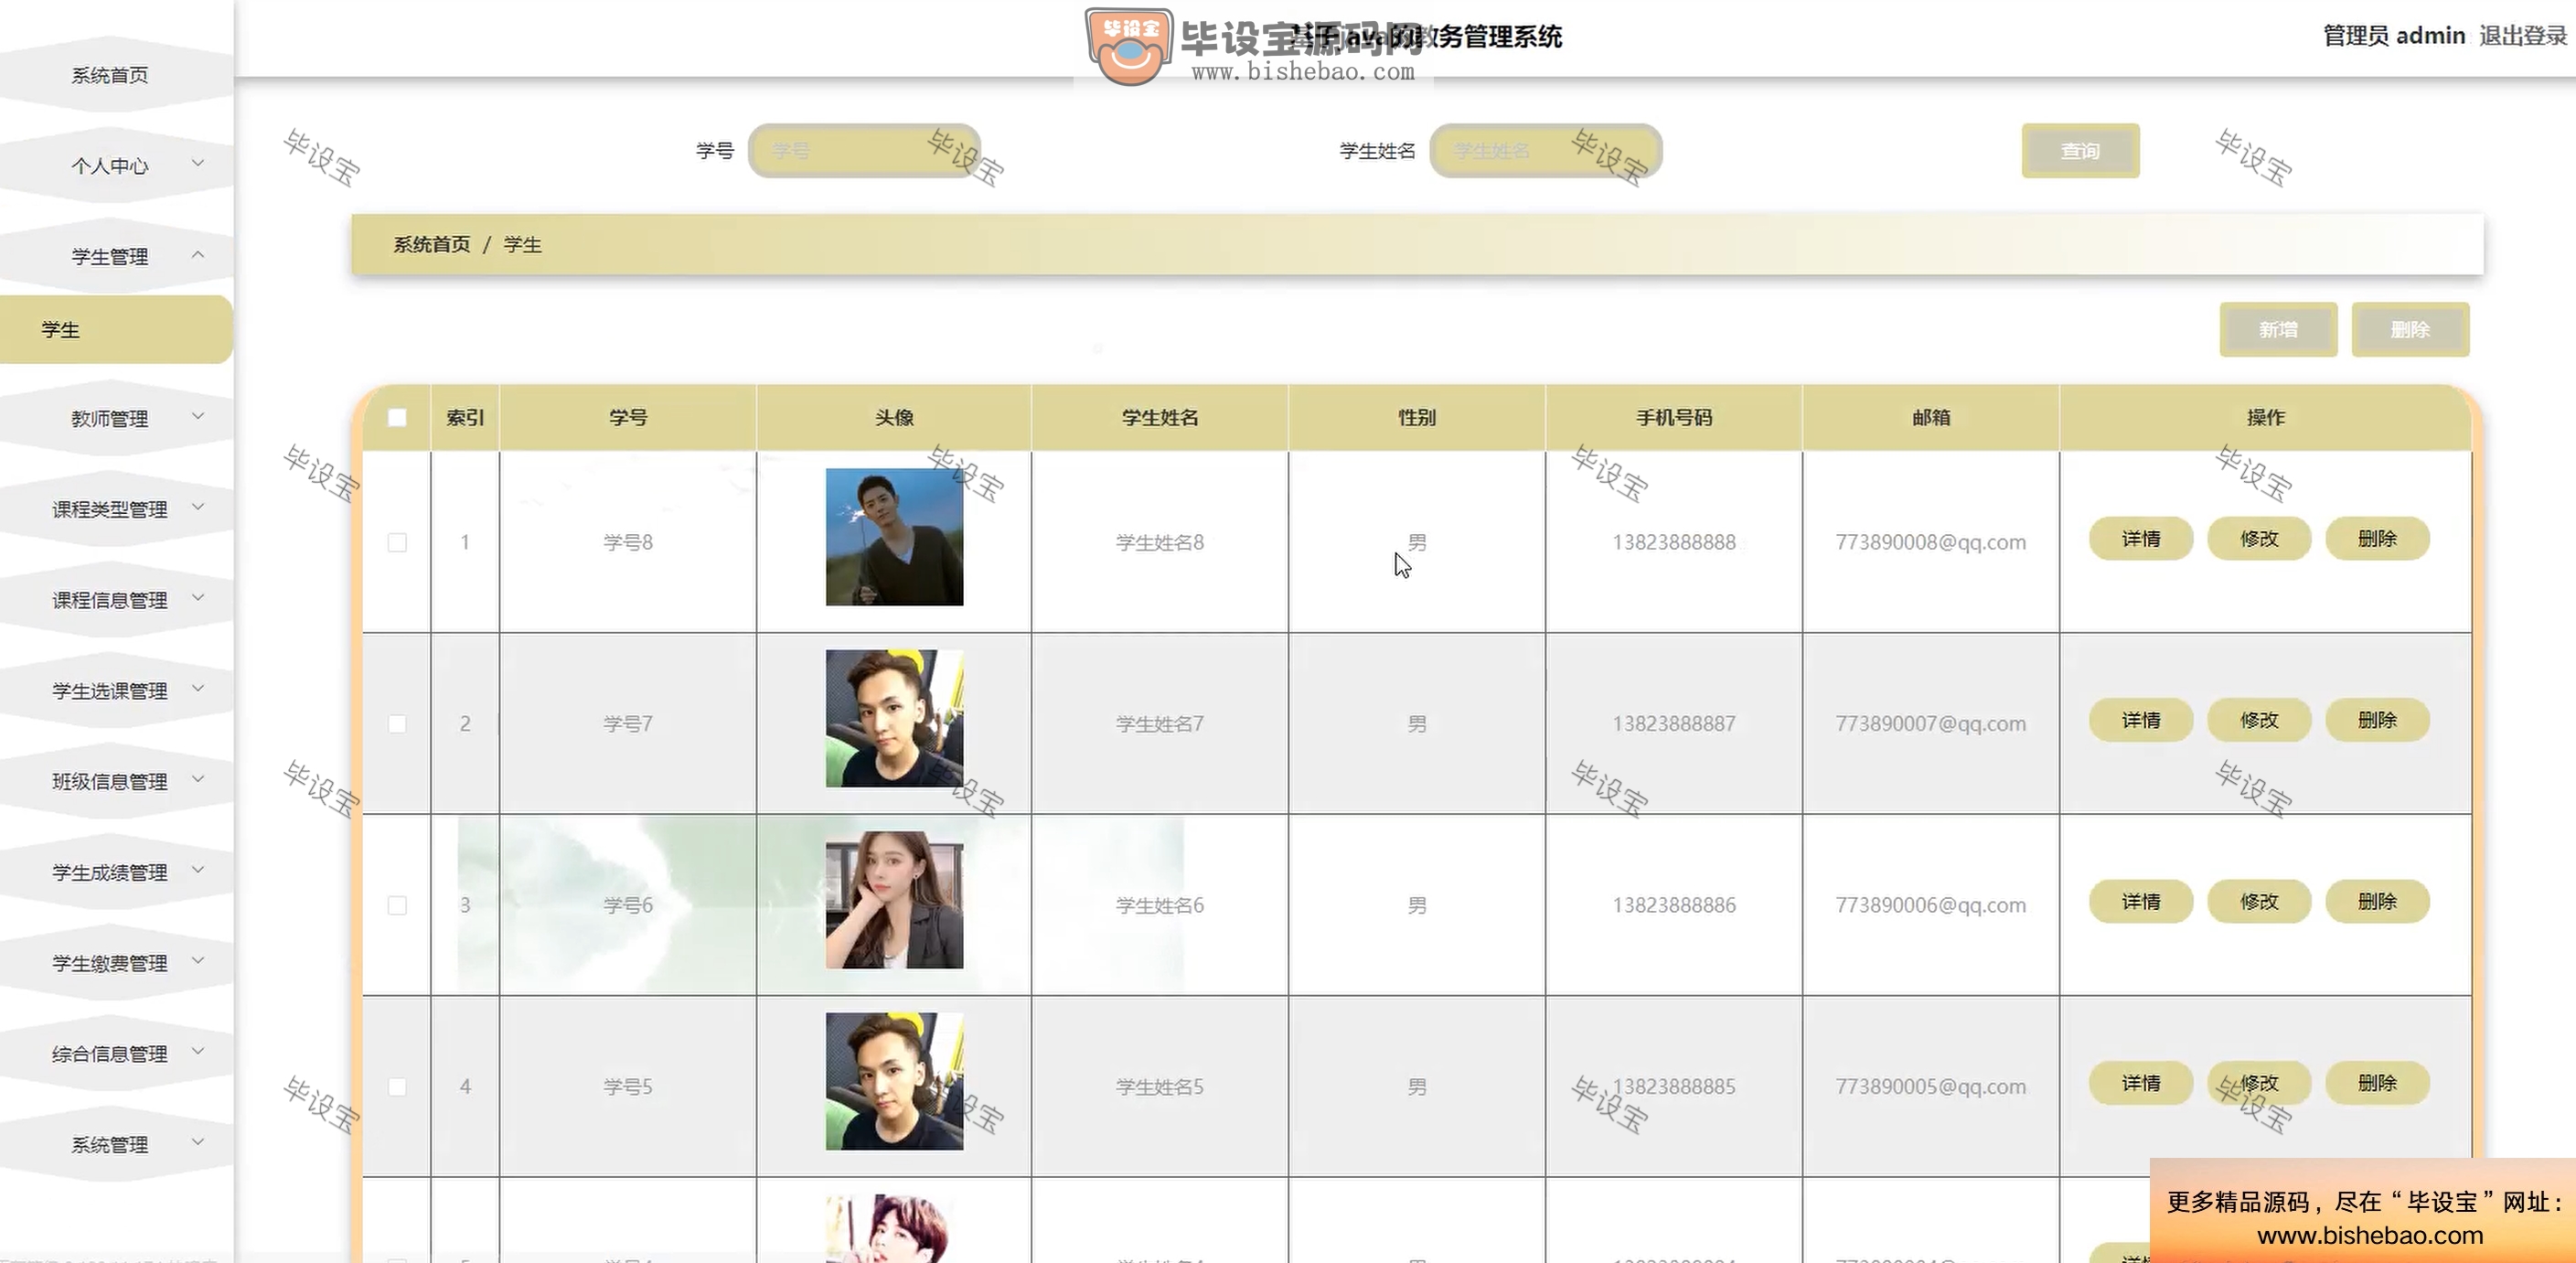Expand the 学生选课管理 menu arrow
This screenshot has width=2576, height=1263.
pos(198,688)
